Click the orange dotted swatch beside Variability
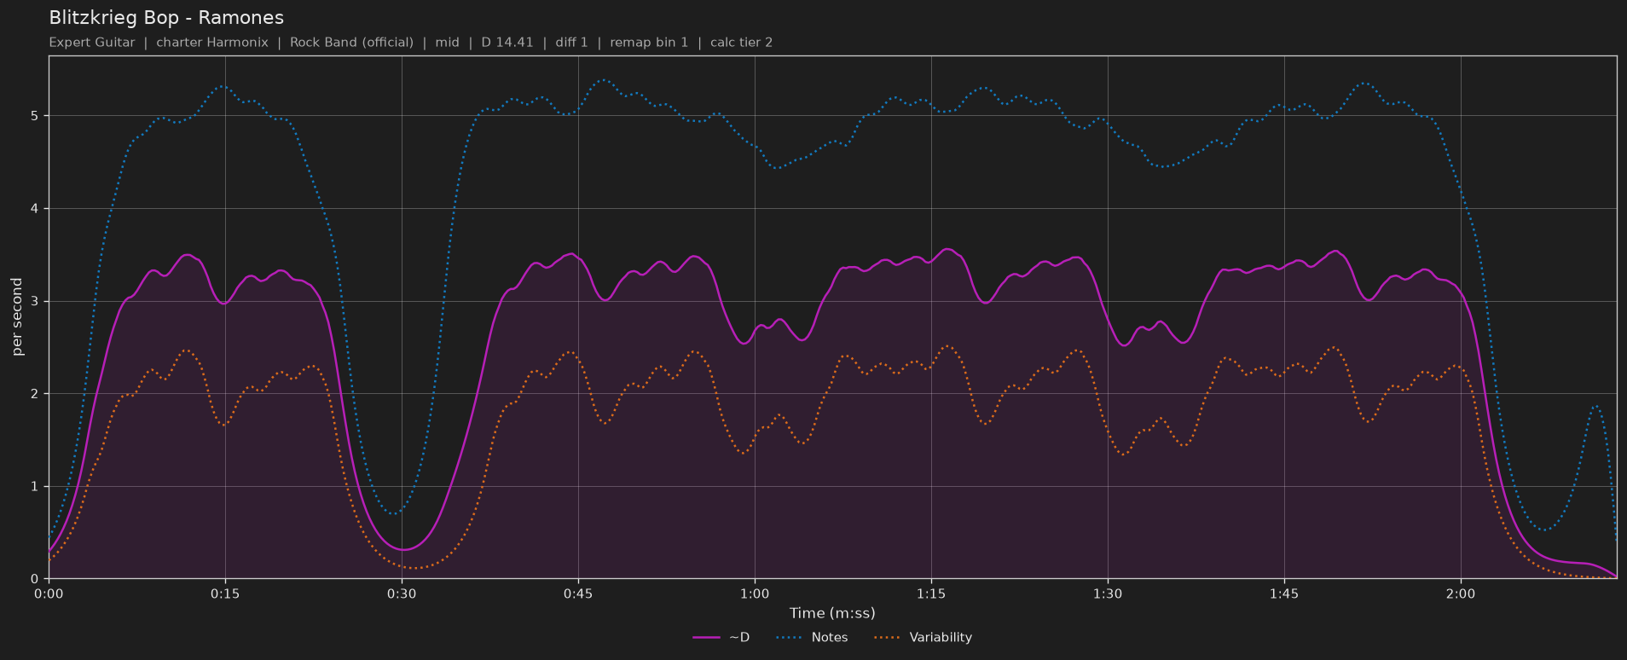This screenshot has width=1627, height=660. pyautogui.click(x=888, y=638)
